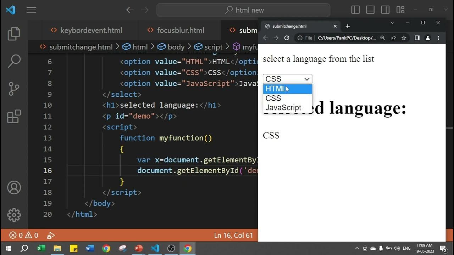The height and width of the screenshot is (255, 454).
Task: Open File Explorer from the taskbar
Action: coord(57,248)
